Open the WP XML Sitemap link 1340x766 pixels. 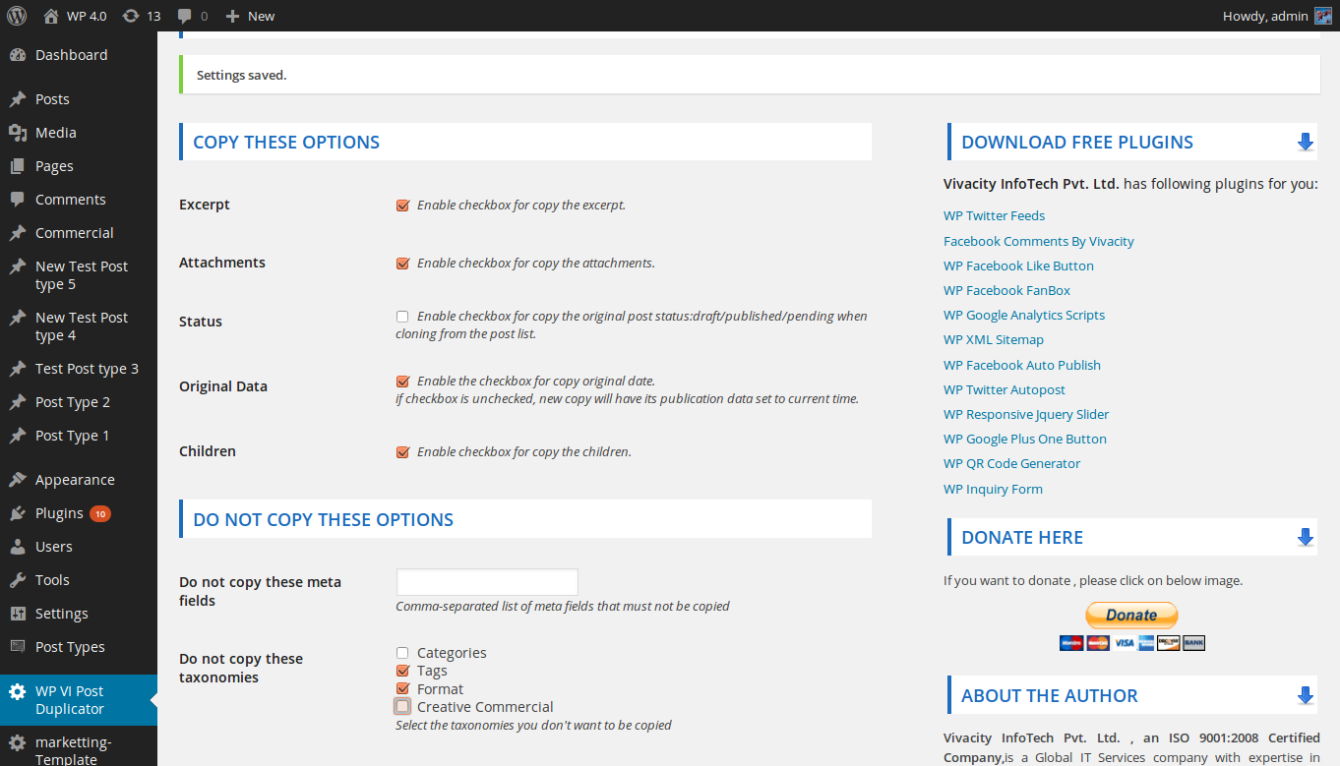pos(994,340)
